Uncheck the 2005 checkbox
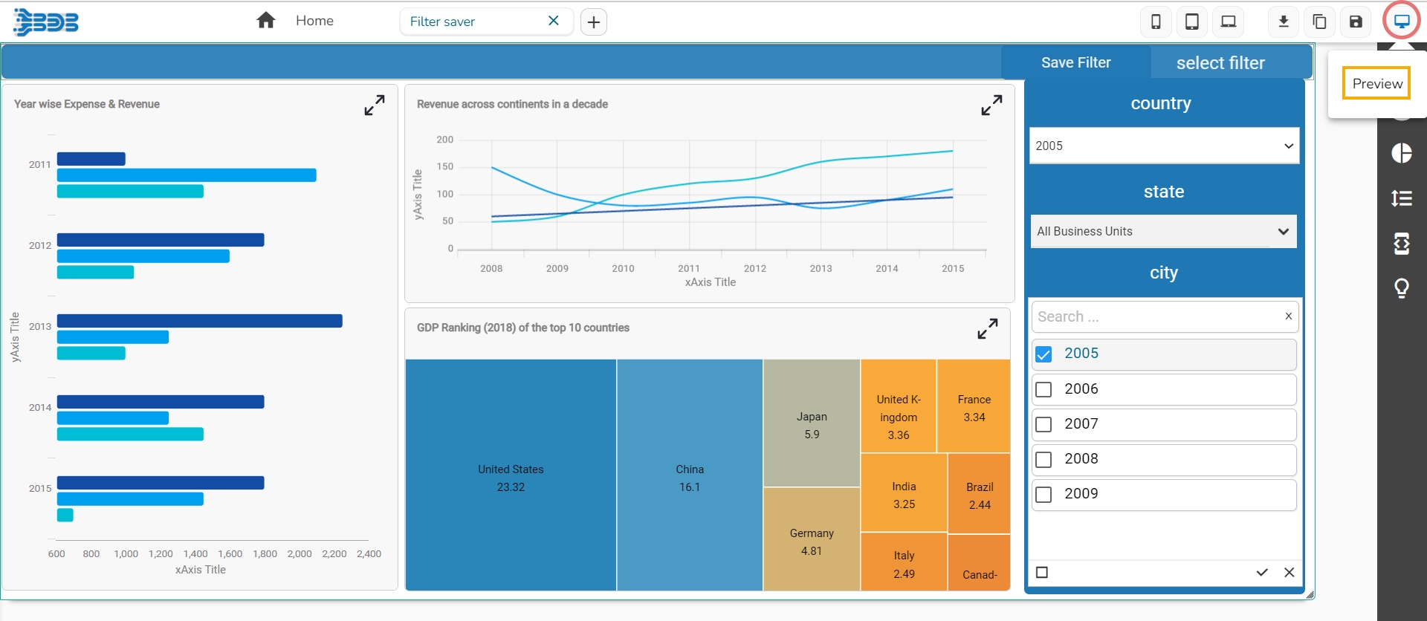This screenshot has width=1427, height=621. [1043, 354]
